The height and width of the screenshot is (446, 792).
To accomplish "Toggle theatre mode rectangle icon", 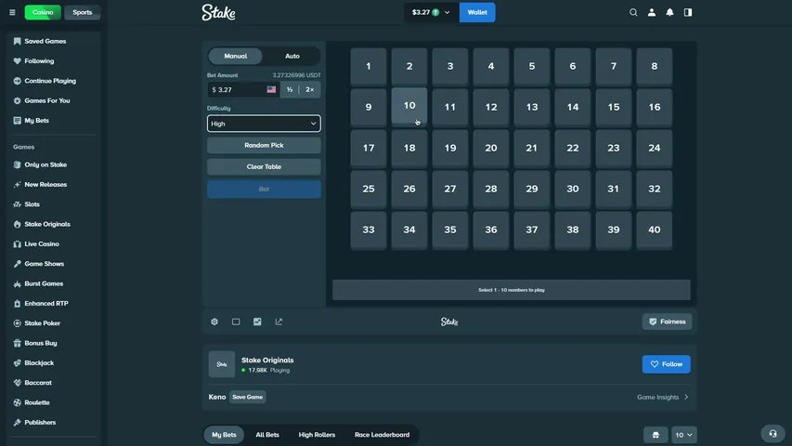I will 236,321.
